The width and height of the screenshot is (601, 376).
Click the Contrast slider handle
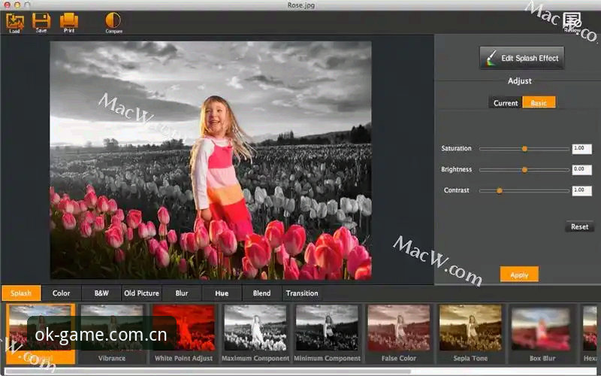coord(500,191)
